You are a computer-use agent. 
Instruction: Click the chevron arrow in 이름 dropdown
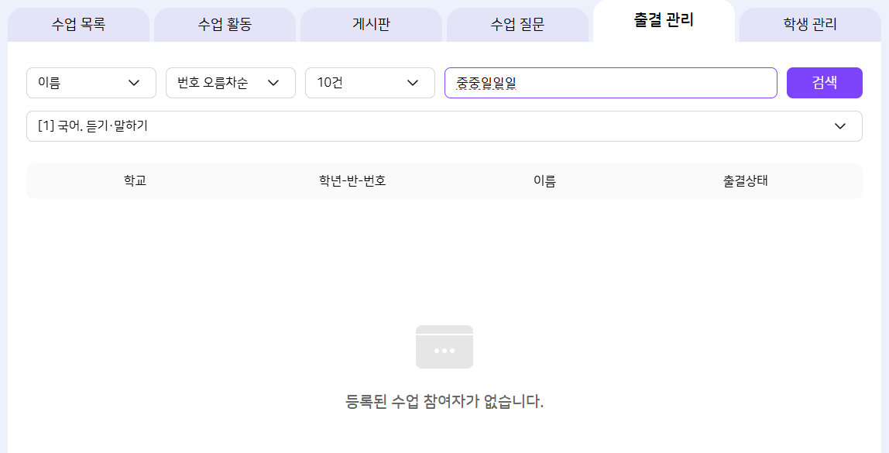click(x=134, y=83)
